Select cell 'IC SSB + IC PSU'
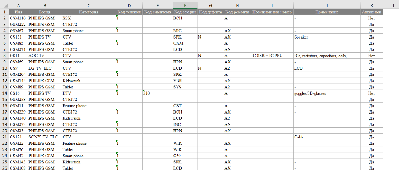Image resolution: width=399 pixels, height=170 pixels. (272, 55)
